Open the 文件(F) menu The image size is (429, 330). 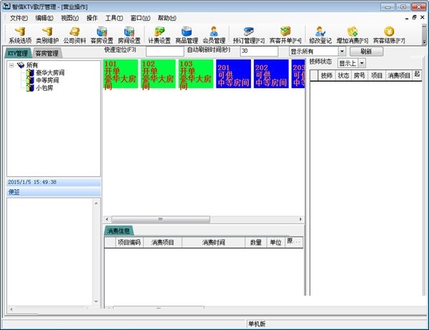pyautogui.click(x=19, y=18)
